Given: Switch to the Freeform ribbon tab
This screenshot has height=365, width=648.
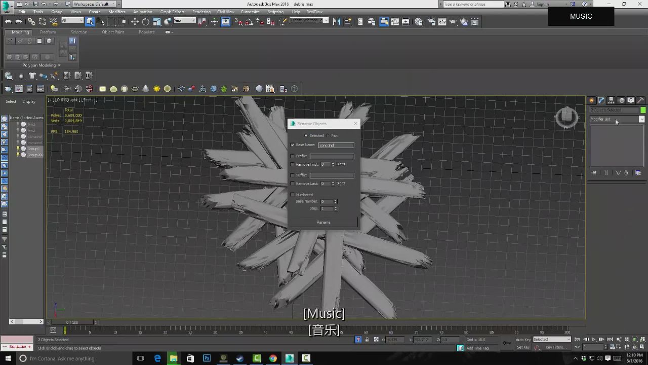Looking at the screenshot, I should (x=48, y=32).
